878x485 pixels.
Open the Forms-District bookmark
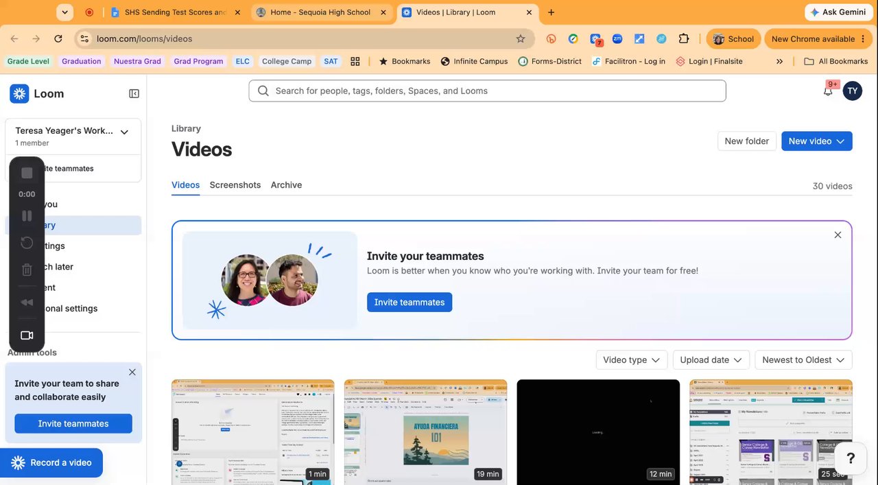click(x=549, y=61)
